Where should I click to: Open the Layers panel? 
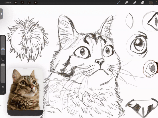click(143, 3)
